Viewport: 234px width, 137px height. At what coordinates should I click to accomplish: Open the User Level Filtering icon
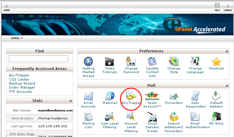110,116
